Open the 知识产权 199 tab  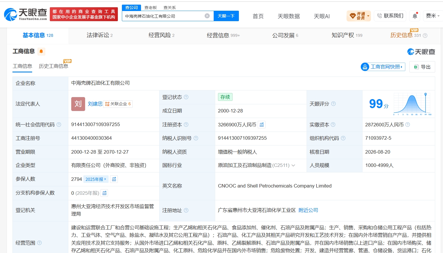(x=347, y=35)
